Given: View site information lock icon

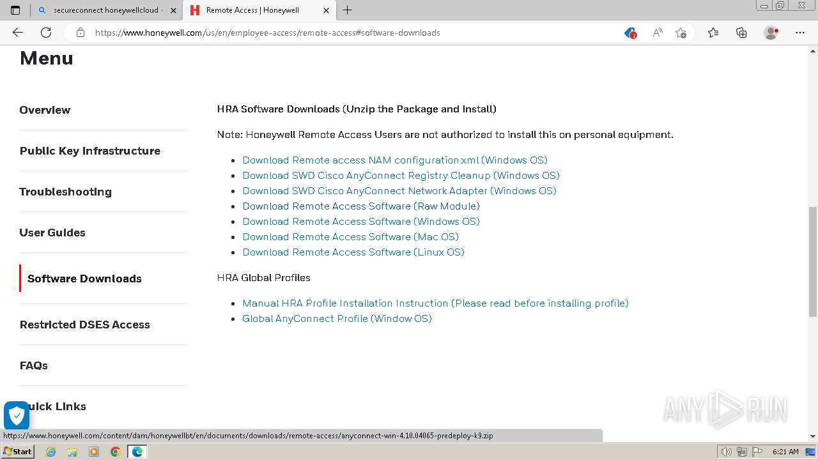Looking at the screenshot, I should tap(81, 33).
